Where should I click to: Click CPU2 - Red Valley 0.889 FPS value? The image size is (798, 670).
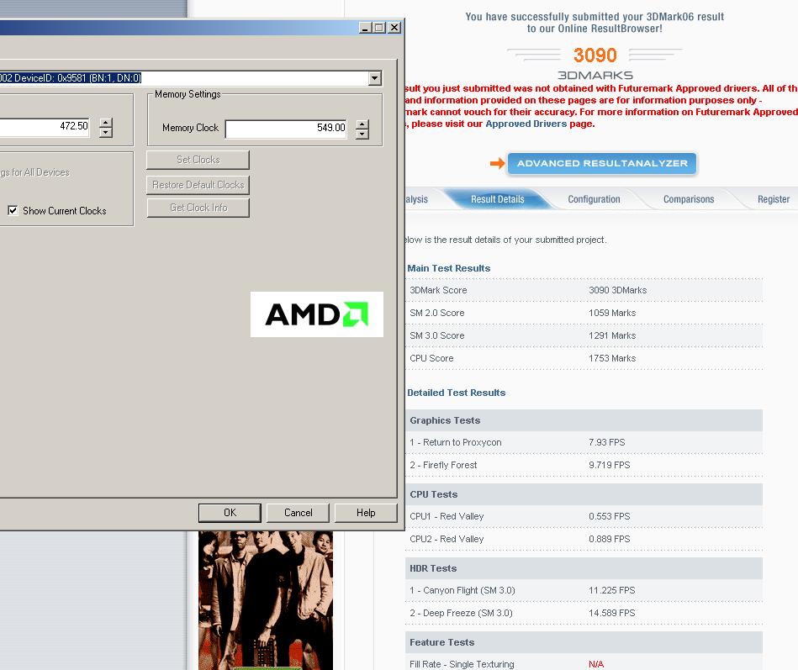point(609,539)
